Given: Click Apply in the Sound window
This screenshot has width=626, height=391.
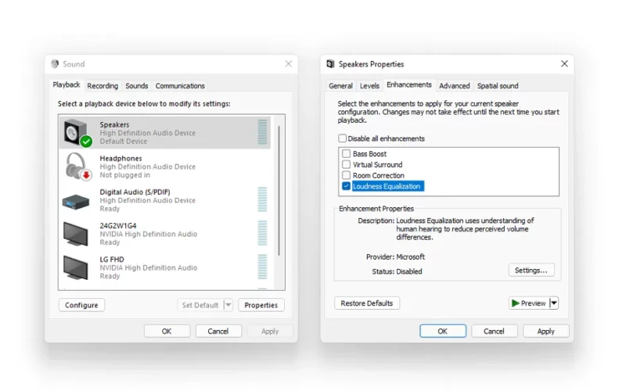Looking at the screenshot, I should pyautogui.click(x=270, y=331).
